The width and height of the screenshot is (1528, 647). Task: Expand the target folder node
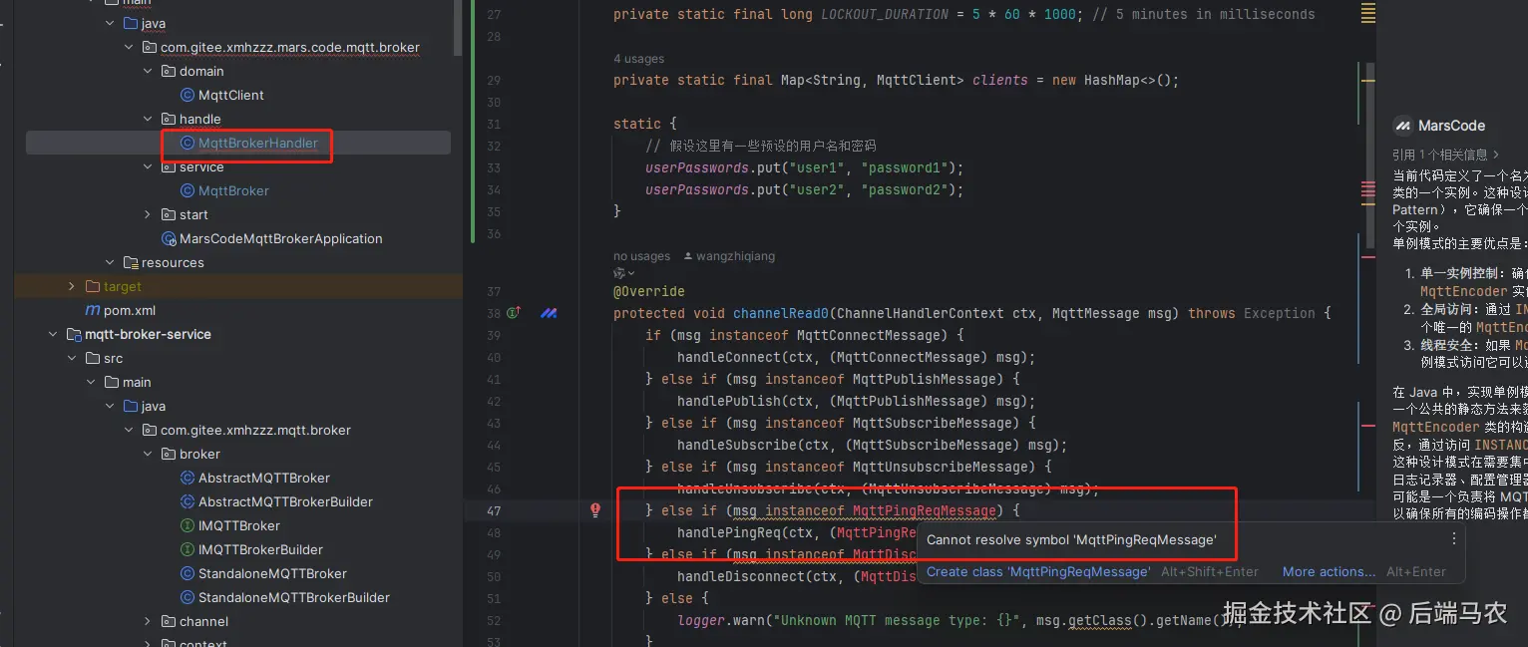point(72,286)
